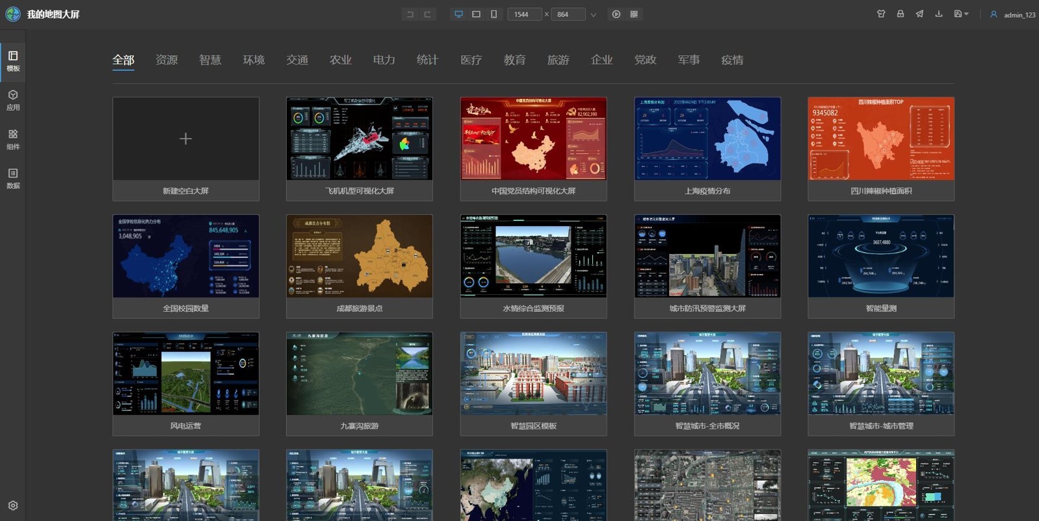Click the height field showing 864
The image size is (1039, 521).
(568, 14)
